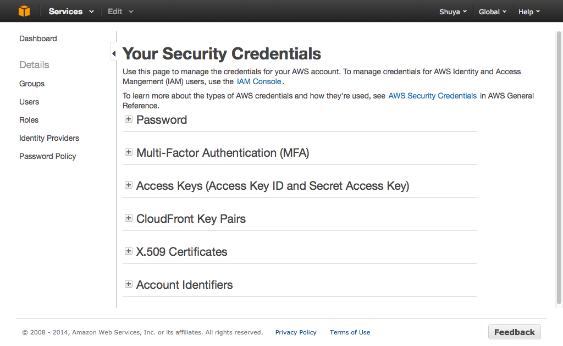The height and width of the screenshot is (346, 563).
Task: Expand Multi-Factor Authentication (MFA) section
Action: coord(129,152)
